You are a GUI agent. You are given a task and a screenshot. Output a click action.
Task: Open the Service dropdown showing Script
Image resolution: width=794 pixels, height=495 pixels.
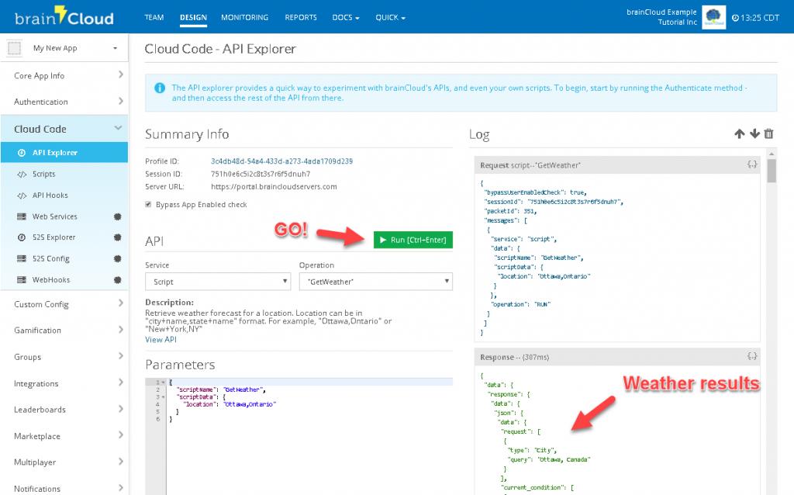218,282
